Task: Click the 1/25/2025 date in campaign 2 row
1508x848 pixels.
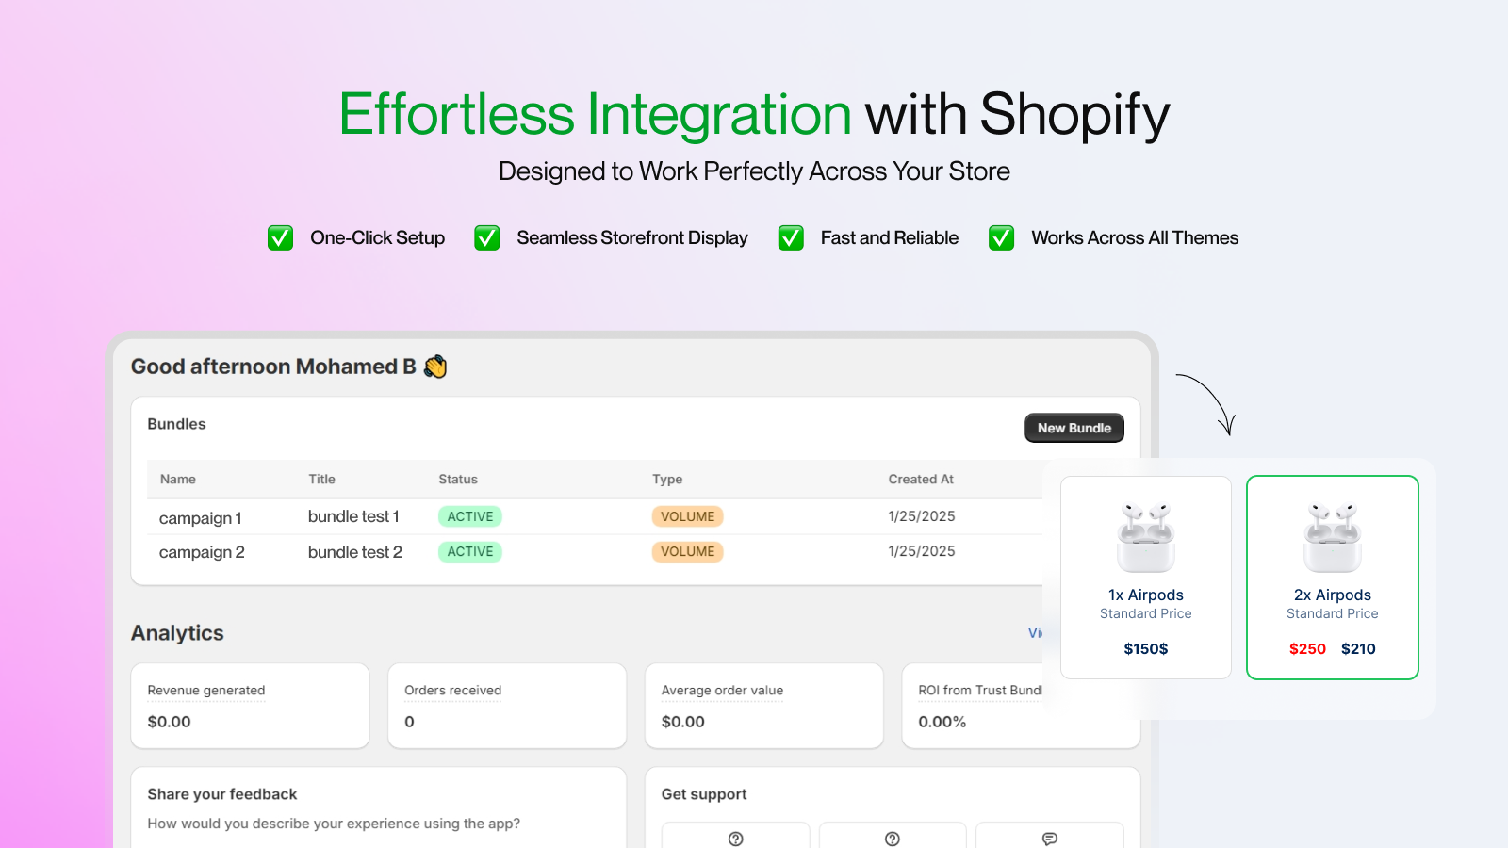Action: pyautogui.click(x=922, y=551)
